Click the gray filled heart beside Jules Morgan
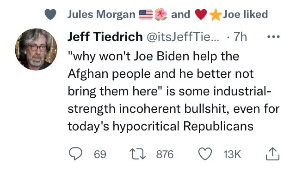The height and width of the screenshot is (171, 296). (50, 14)
